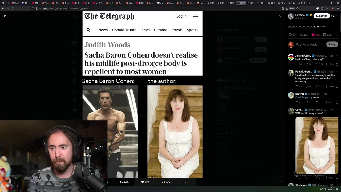Image resolution: width=341 pixels, height=192 pixels.
Task: Click the Telegraph search magnifier icon
Action: pos(88,30)
